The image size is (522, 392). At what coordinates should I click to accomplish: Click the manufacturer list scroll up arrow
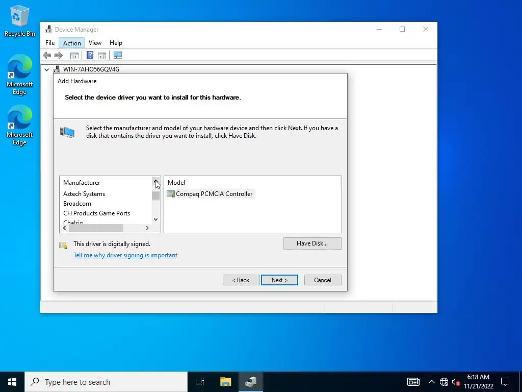(155, 182)
